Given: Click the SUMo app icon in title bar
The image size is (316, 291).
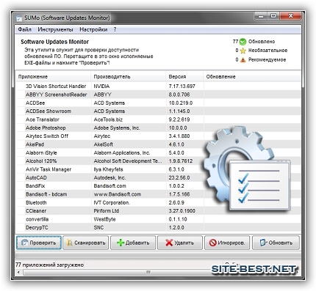Looking at the screenshot, I should click(x=18, y=18).
